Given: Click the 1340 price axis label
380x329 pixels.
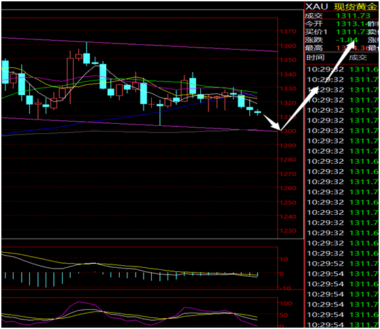Looking at the screenshot, I should coord(288,74).
